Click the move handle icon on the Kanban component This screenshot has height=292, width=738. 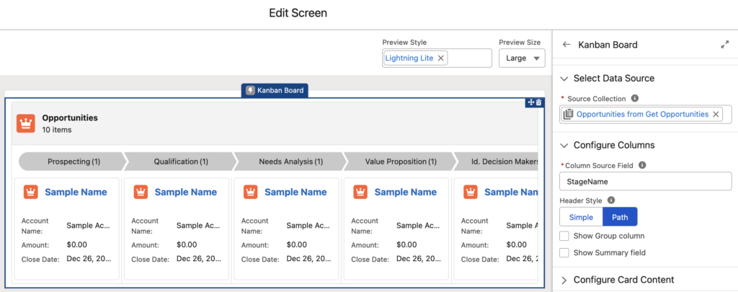pyautogui.click(x=530, y=102)
